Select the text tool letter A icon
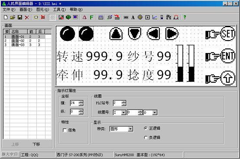Viewport: 240px width, 159px height. [133, 17]
